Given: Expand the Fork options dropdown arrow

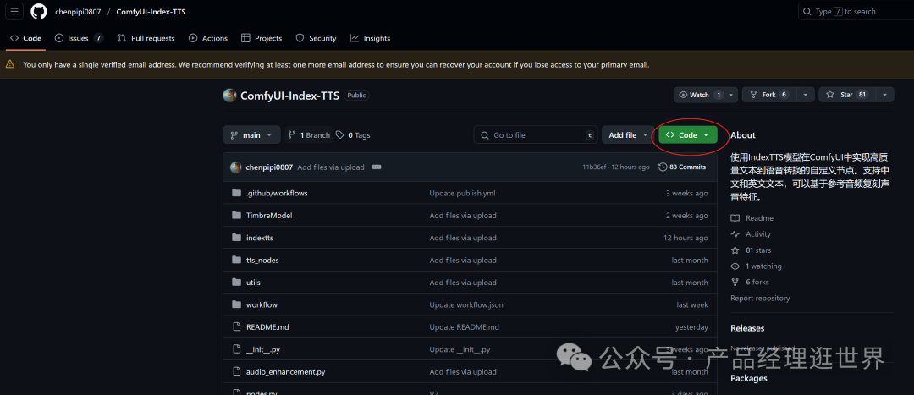Looking at the screenshot, I should (x=806, y=95).
